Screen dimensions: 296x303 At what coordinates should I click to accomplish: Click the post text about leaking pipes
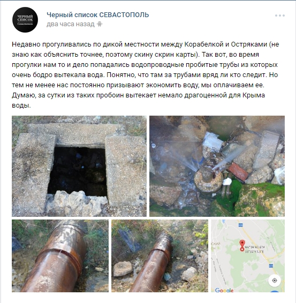point(145,75)
